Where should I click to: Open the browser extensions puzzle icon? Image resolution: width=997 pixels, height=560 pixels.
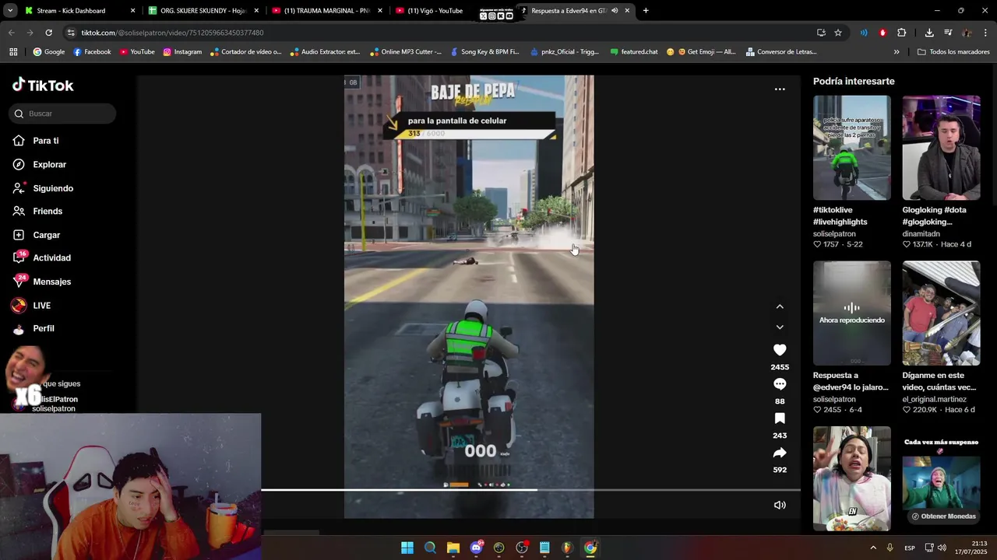901,33
